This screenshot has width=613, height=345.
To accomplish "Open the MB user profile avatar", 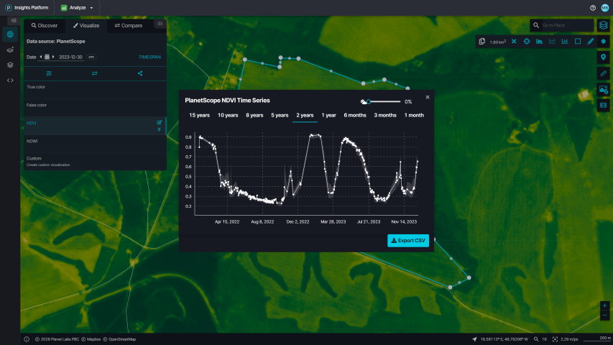I will pyautogui.click(x=605, y=8).
